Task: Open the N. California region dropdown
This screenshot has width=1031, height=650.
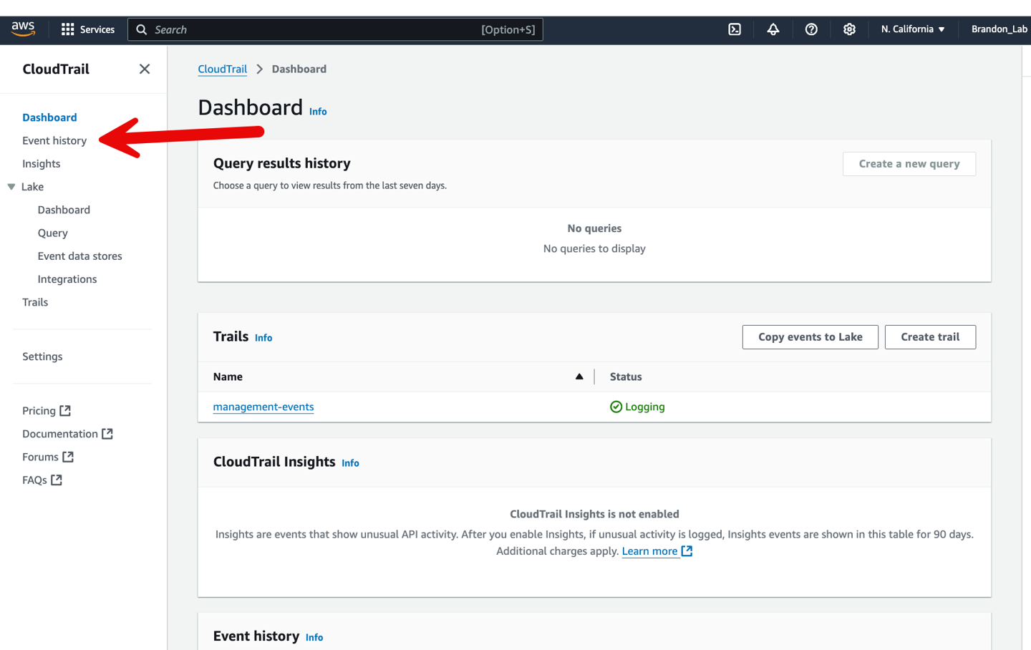Action: (x=913, y=29)
